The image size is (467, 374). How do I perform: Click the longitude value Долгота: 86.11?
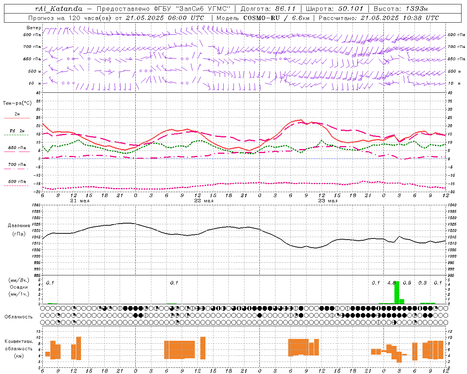click(x=268, y=9)
